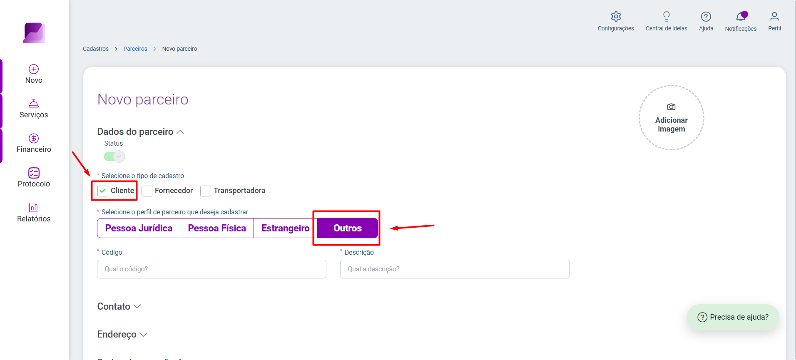Image resolution: width=796 pixels, height=360 pixels.
Task: Click the Código input field
Action: pos(211,269)
